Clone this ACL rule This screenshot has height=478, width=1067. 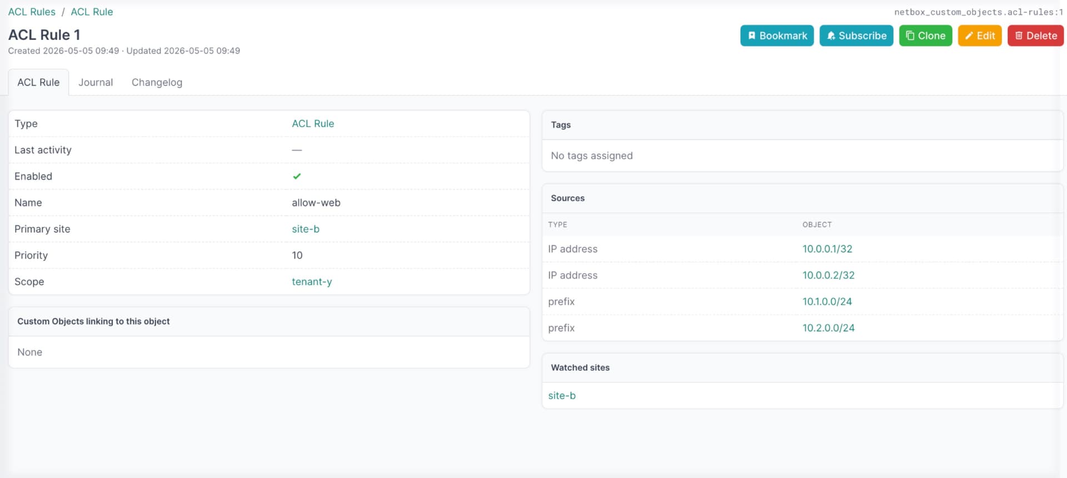925,36
